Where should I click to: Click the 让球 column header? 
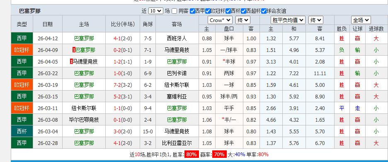click(x=357, y=29)
